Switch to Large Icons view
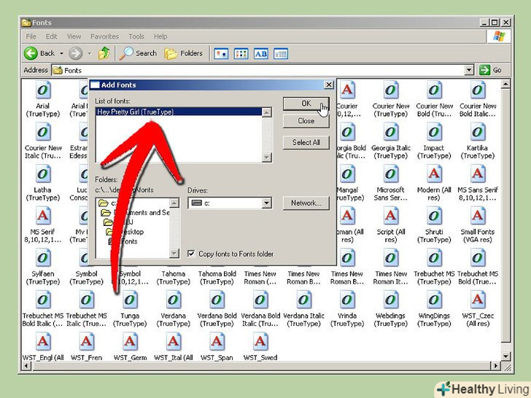 [221, 53]
